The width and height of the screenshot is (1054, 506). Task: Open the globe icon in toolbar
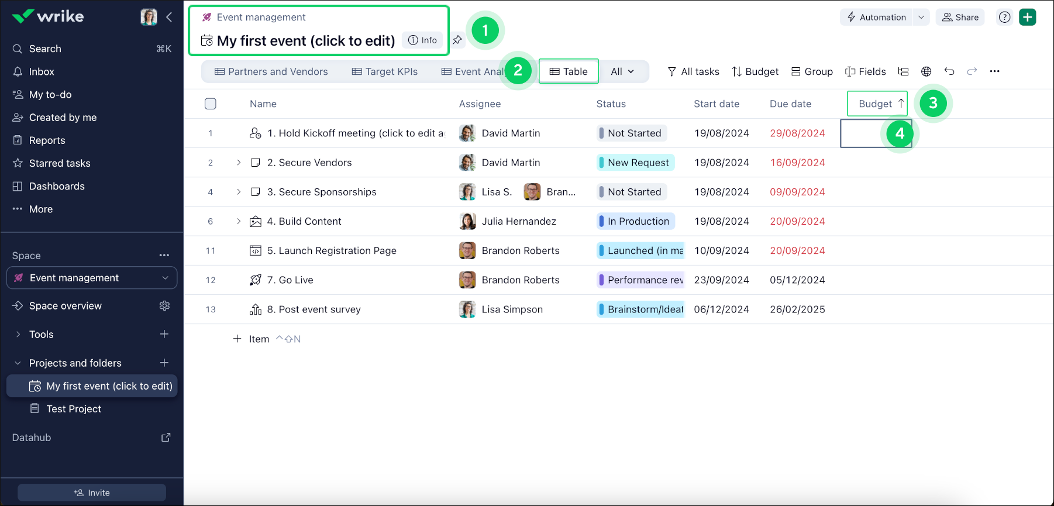click(x=926, y=71)
